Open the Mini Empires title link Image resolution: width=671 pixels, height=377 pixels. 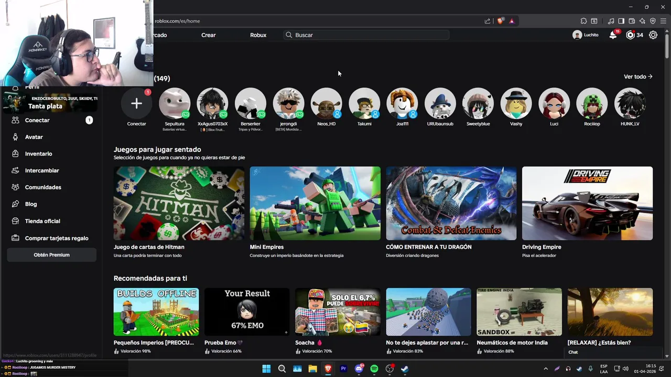pos(267,247)
